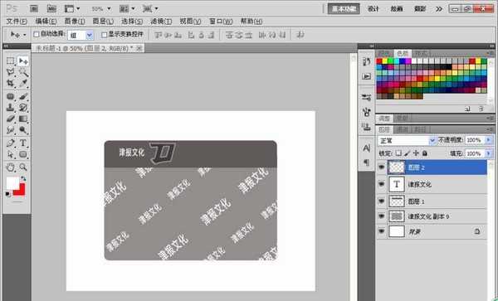
Task: Select the Eraser tool
Action: coord(10,119)
